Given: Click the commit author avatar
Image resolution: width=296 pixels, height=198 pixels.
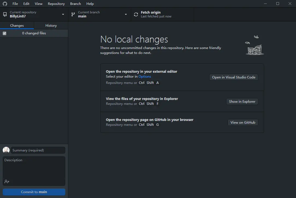Looking at the screenshot, I should tap(6, 150).
